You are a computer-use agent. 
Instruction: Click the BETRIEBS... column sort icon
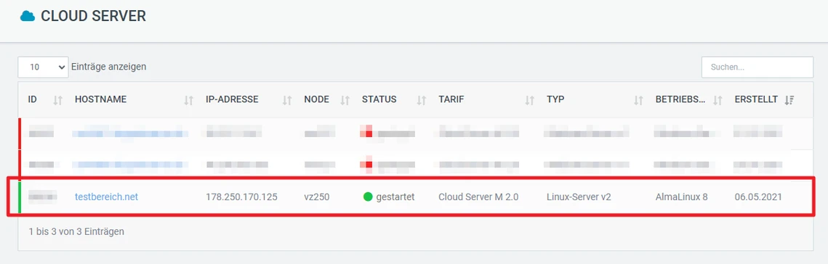coord(718,99)
